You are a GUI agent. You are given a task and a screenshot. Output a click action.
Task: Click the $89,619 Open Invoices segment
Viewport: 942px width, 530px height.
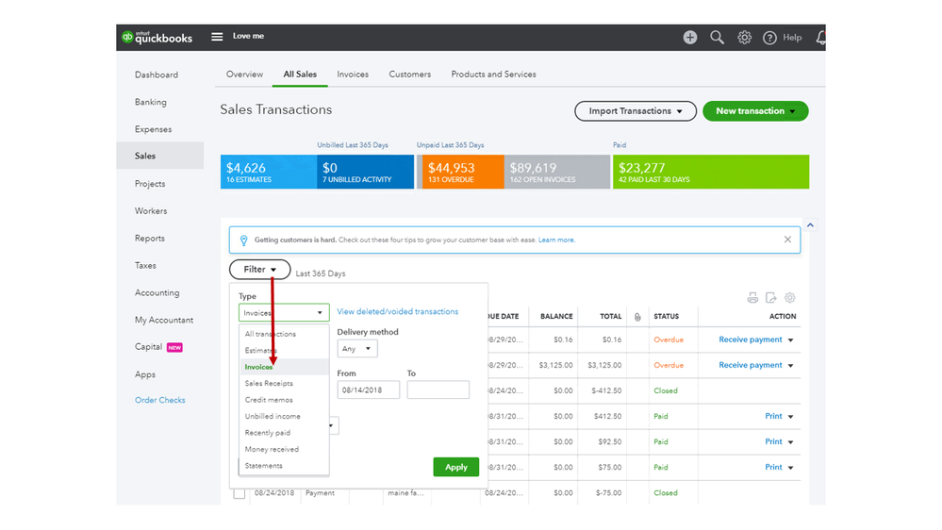click(x=557, y=172)
